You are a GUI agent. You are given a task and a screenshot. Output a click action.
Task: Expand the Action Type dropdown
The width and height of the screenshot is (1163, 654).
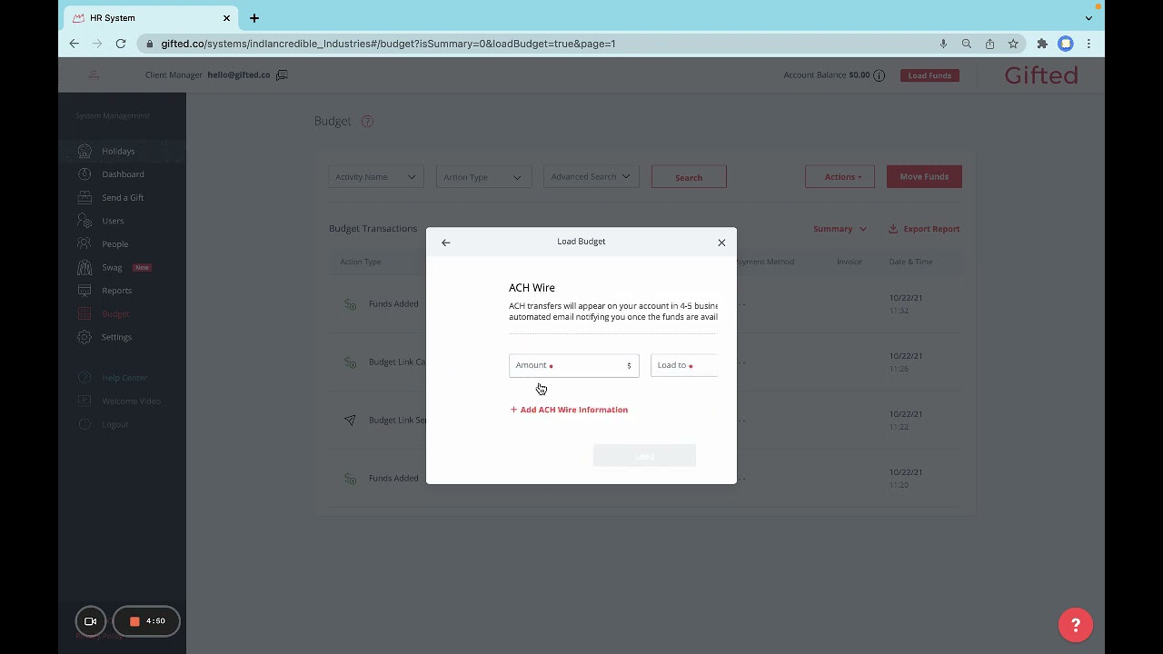pos(483,177)
